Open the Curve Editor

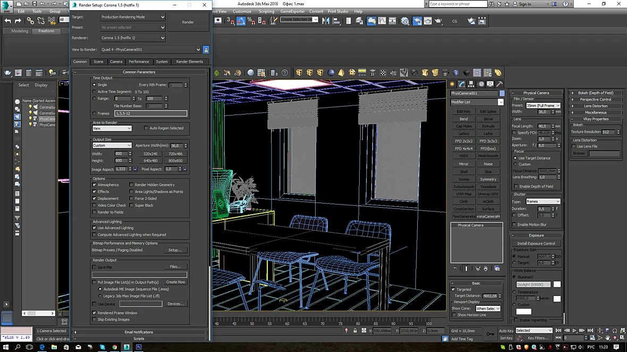382,21
